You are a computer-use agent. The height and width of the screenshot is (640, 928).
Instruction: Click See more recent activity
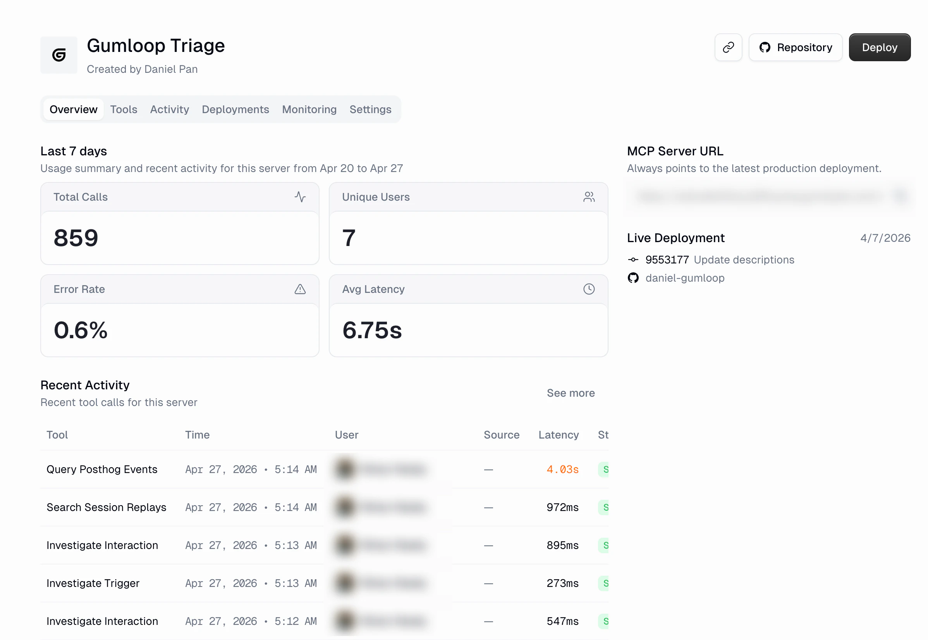click(x=571, y=393)
